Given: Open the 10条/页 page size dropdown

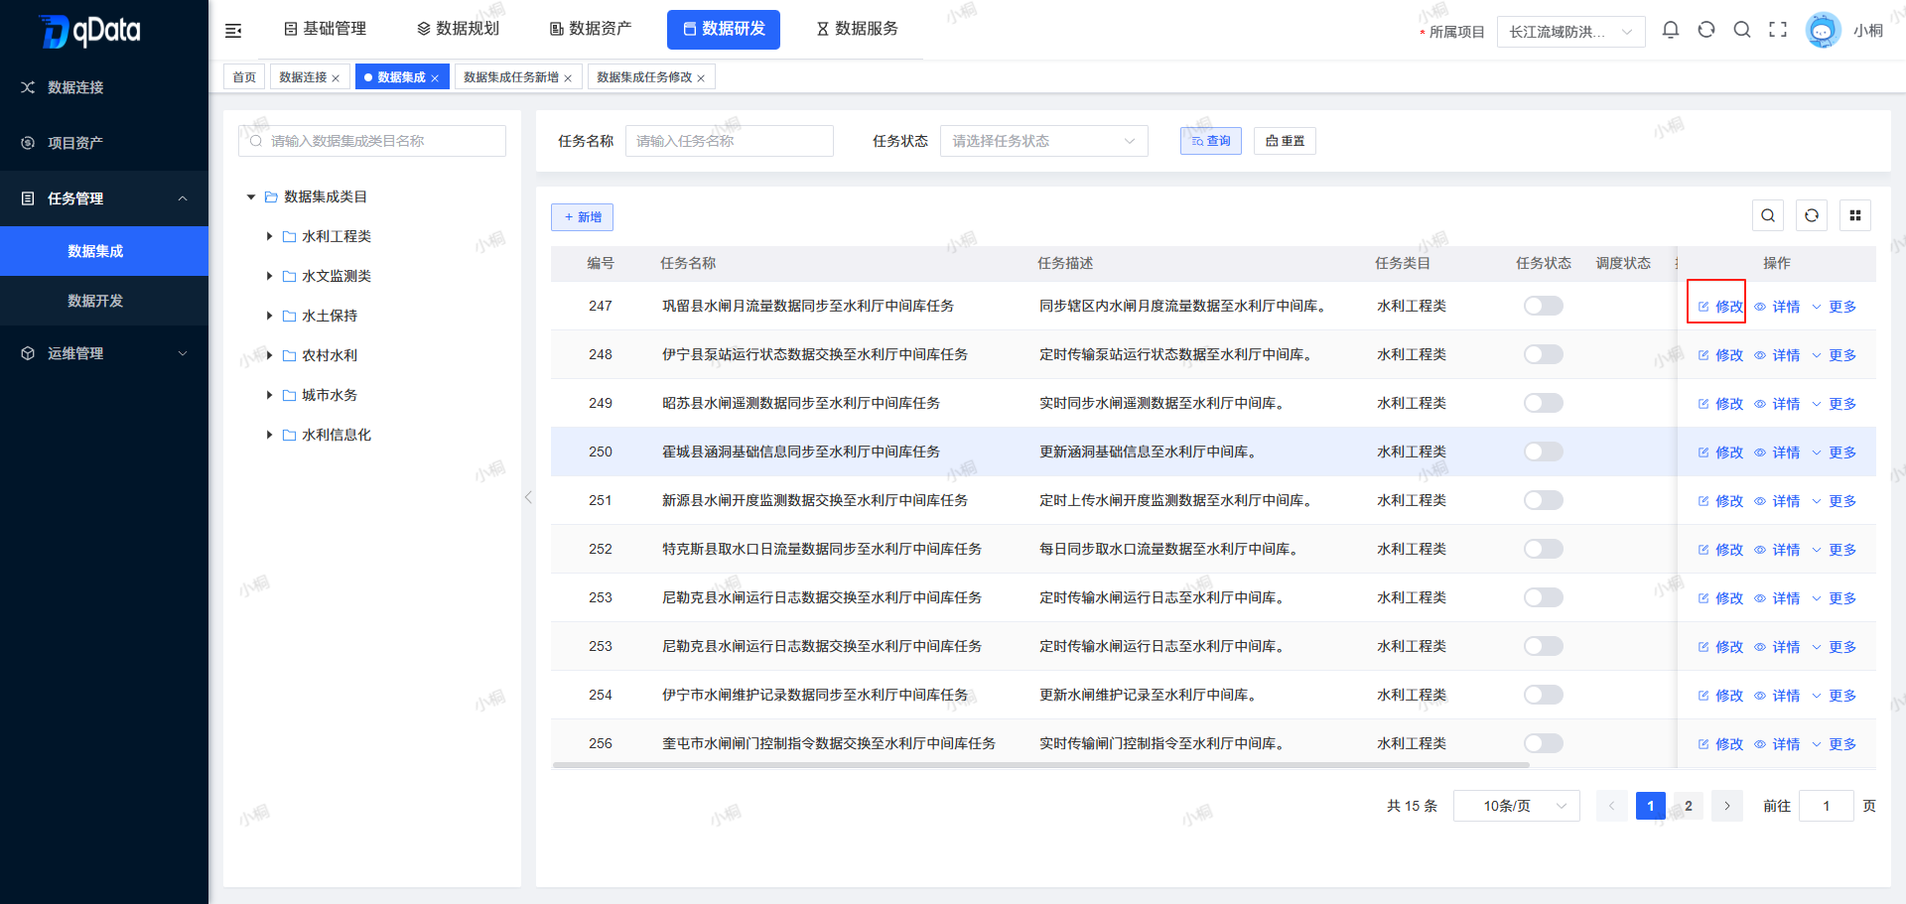Looking at the screenshot, I should (x=1516, y=806).
